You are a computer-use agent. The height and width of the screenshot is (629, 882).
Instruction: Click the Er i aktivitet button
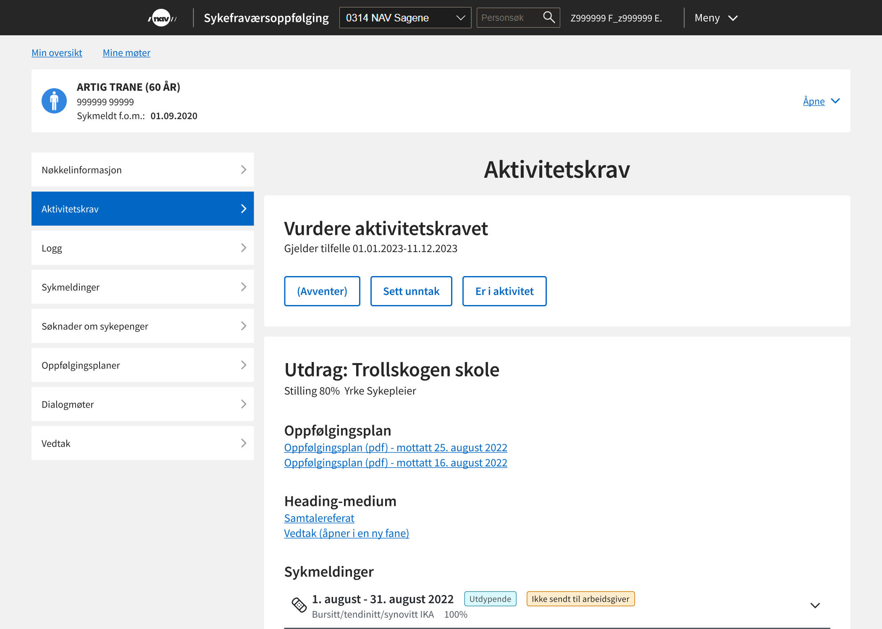[x=504, y=291]
